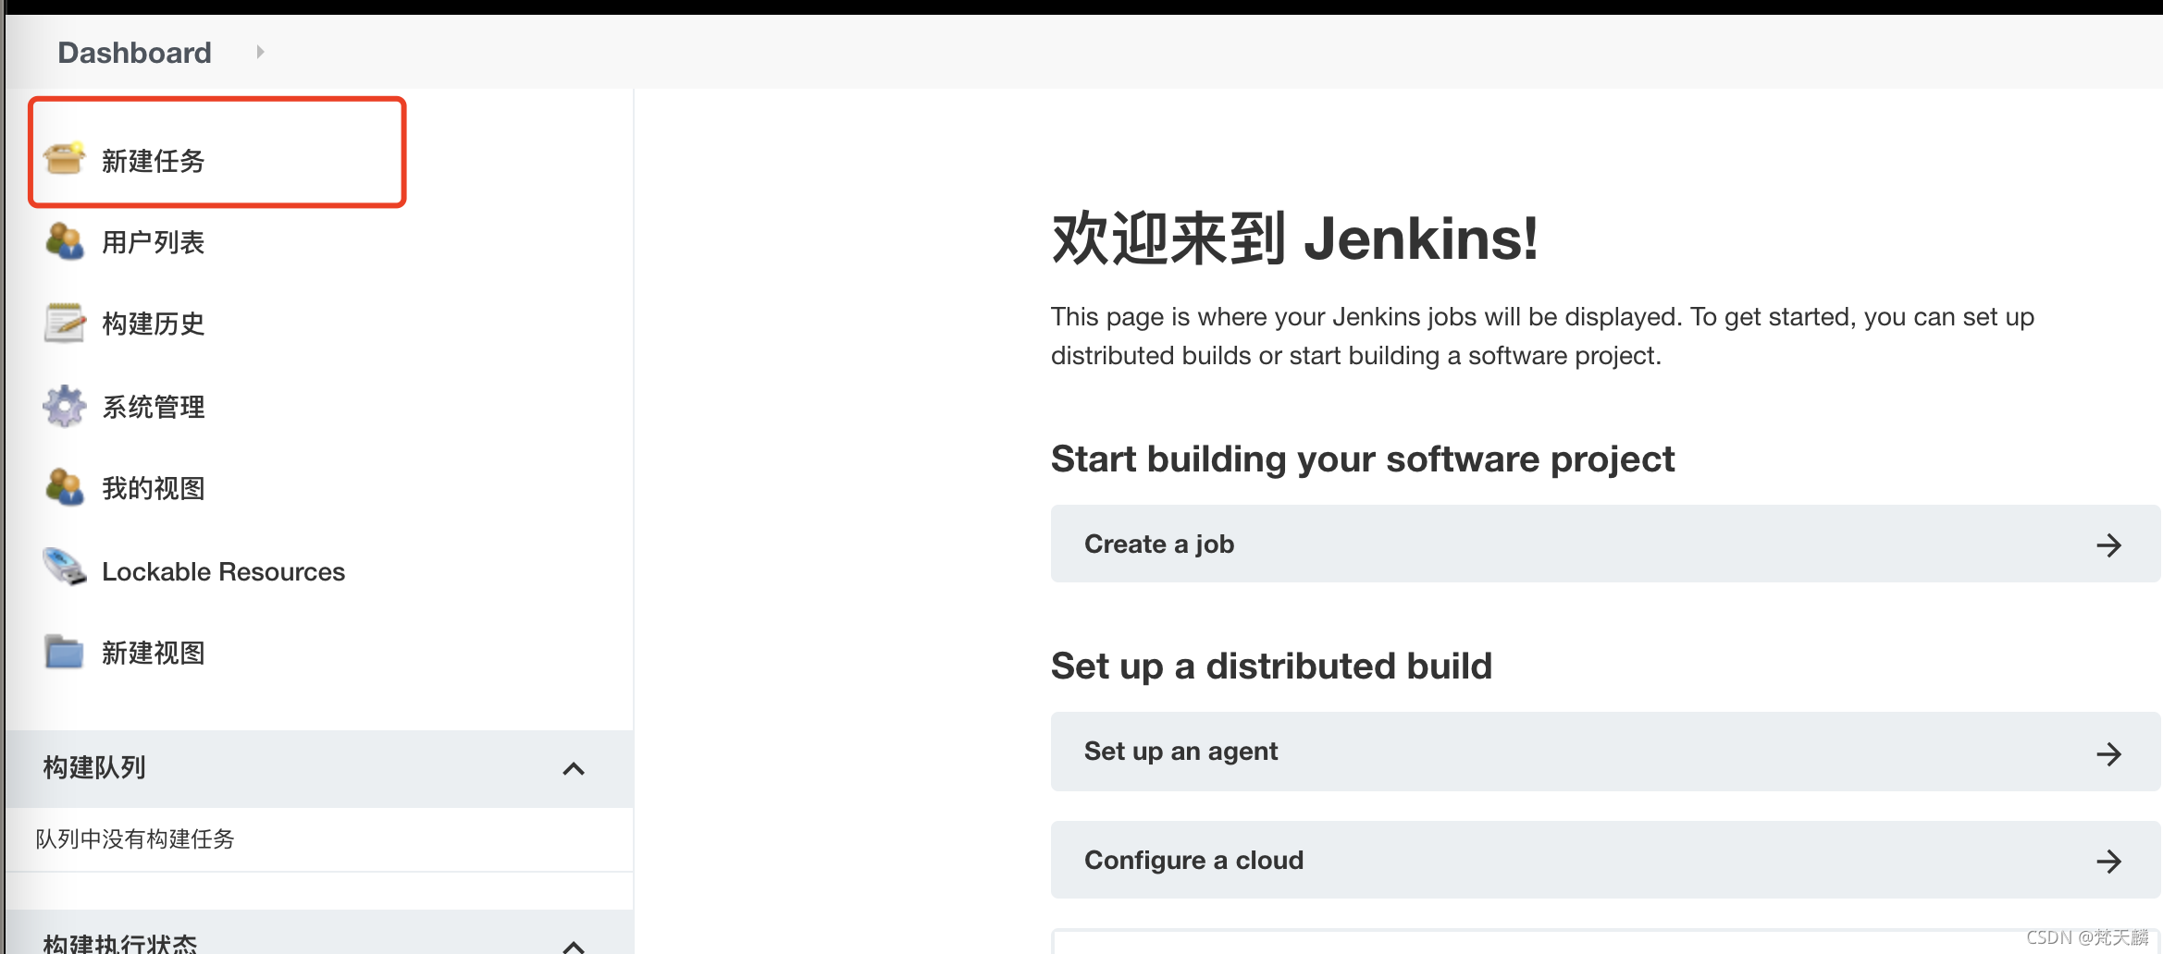The height and width of the screenshot is (954, 2163).
Task: Click the arrow on Create a job
Action: (2108, 544)
